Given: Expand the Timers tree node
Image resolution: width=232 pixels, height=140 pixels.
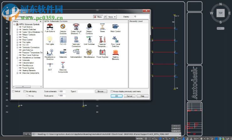Looking at the screenshot, I should pos(17,37).
